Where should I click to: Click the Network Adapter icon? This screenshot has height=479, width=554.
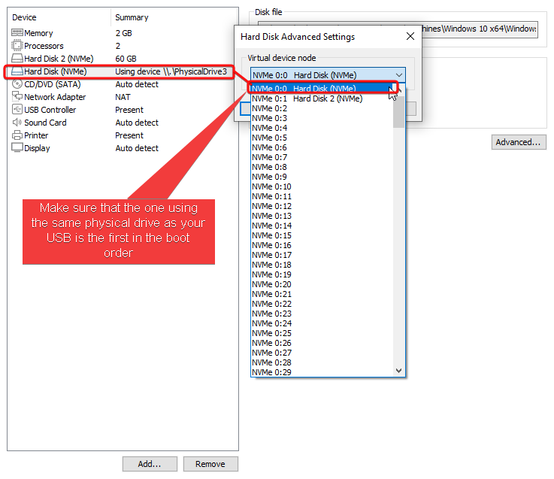pyautogui.click(x=17, y=96)
